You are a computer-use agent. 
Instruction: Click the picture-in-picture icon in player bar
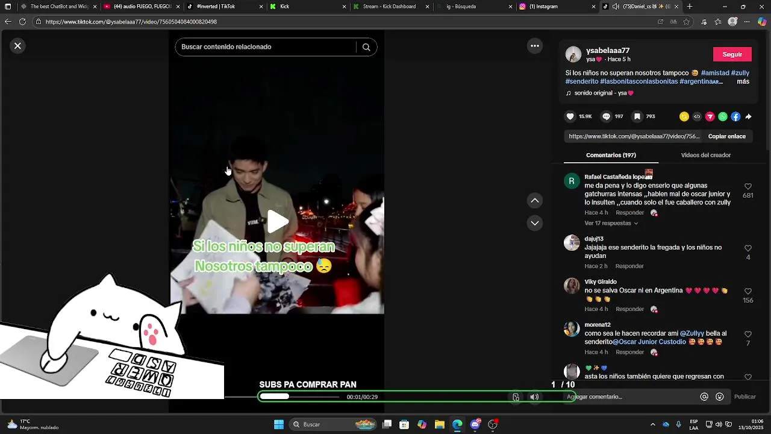(x=516, y=397)
